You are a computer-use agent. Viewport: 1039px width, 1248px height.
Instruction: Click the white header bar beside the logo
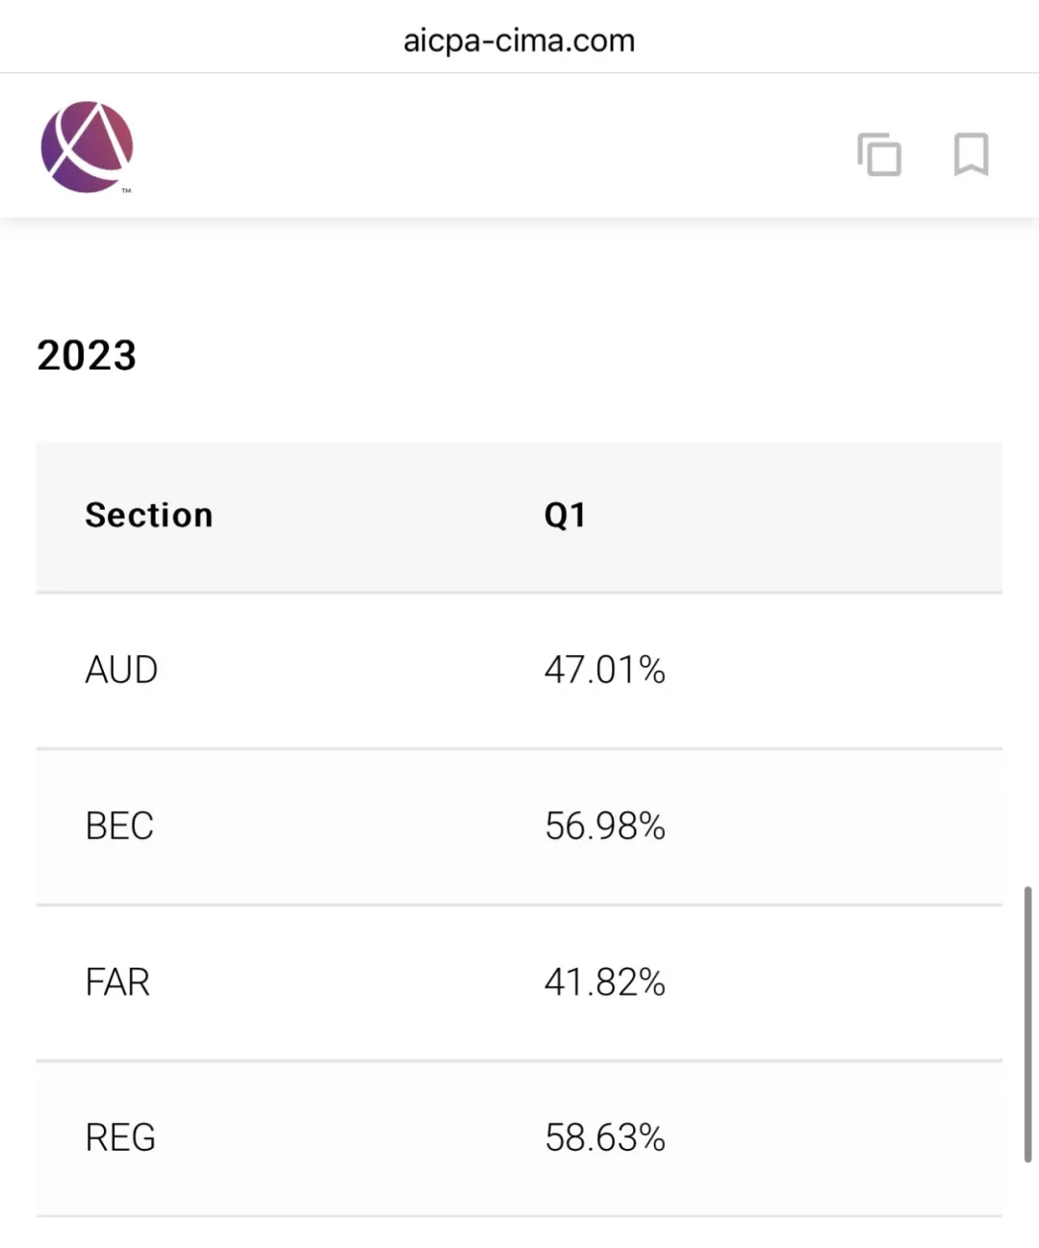491,146
